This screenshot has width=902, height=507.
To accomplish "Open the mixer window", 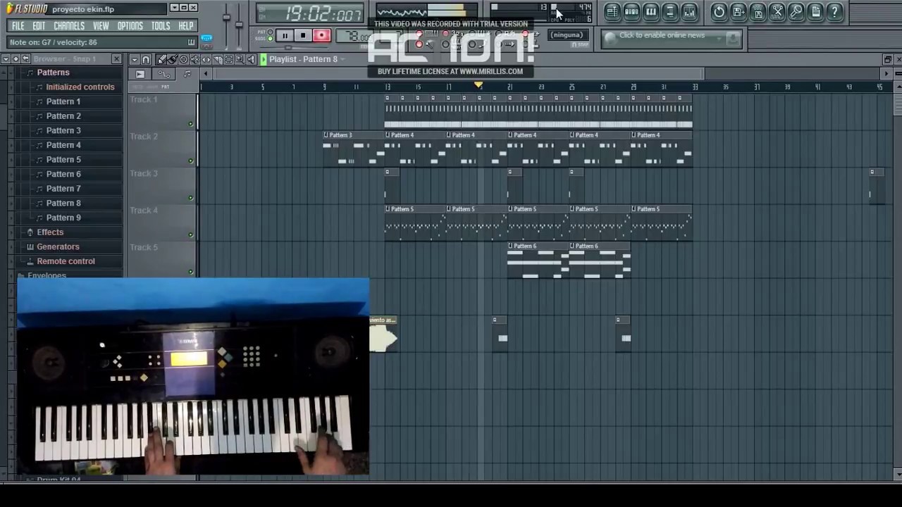I will click(x=689, y=12).
